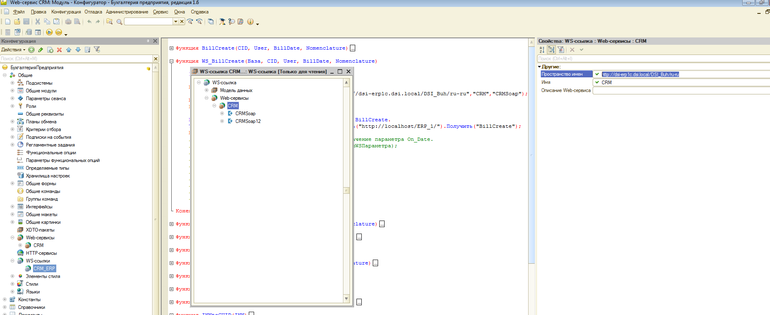Click the green Add object icon
This screenshot has height=315, width=770.
[31, 50]
